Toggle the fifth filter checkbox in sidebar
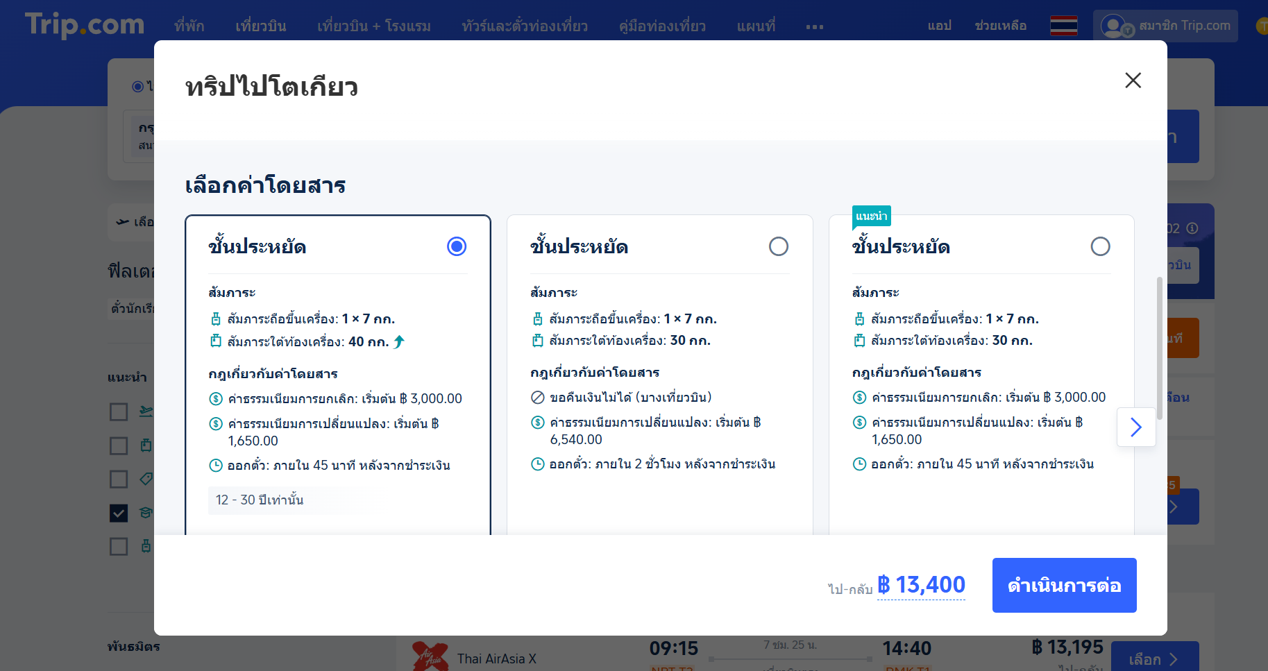The width and height of the screenshot is (1268, 671). tap(119, 546)
